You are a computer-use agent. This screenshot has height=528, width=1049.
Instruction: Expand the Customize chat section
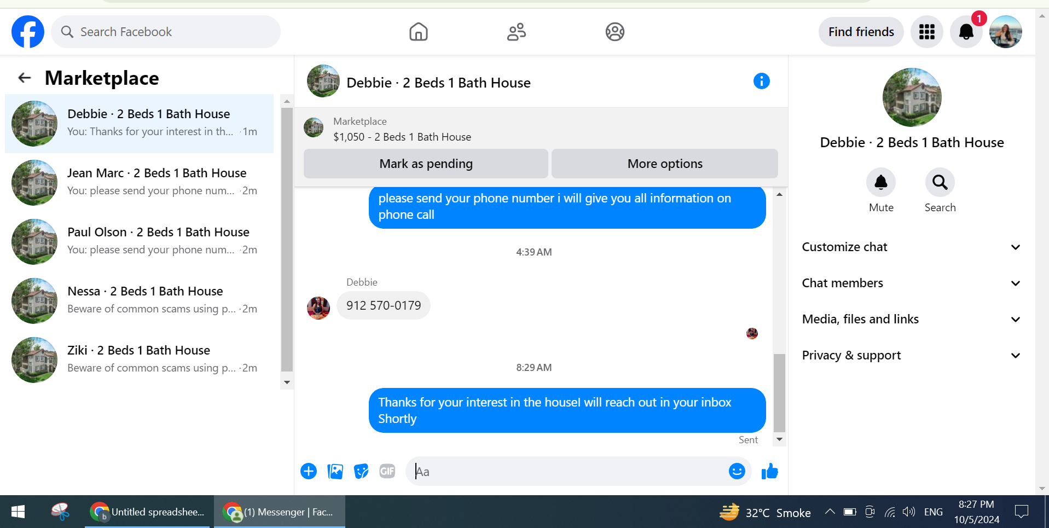click(x=911, y=247)
